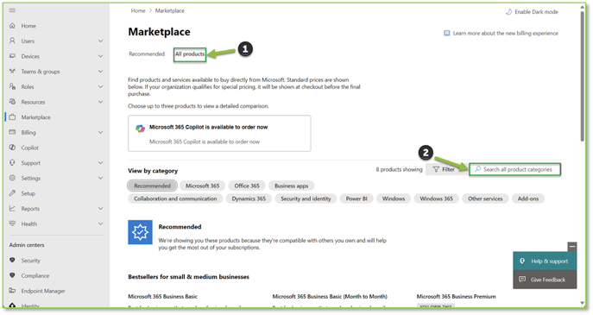The image size is (593, 315).
Task: Expand the Billing menu chevron
Action: [x=101, y=132]
